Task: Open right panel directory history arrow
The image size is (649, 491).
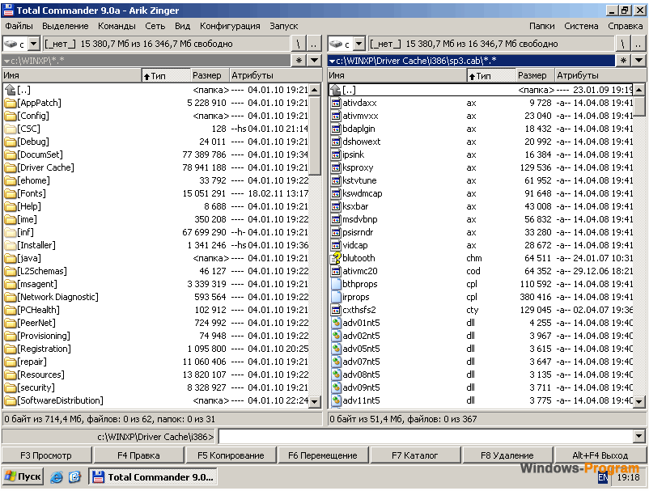Action: coord(639,61)
